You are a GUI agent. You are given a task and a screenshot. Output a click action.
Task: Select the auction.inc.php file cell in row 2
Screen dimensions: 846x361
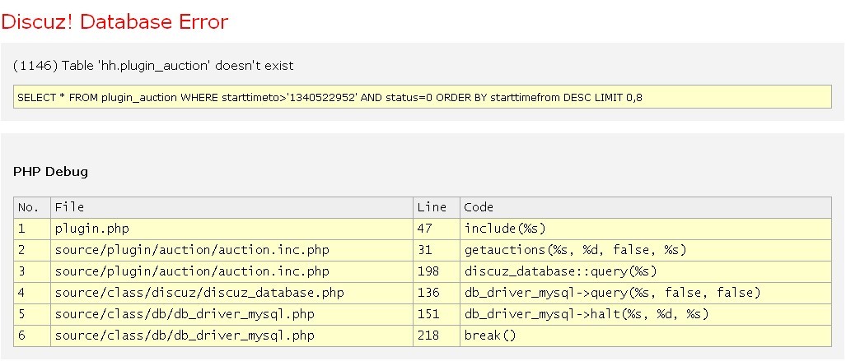click(x=192, y=250)
